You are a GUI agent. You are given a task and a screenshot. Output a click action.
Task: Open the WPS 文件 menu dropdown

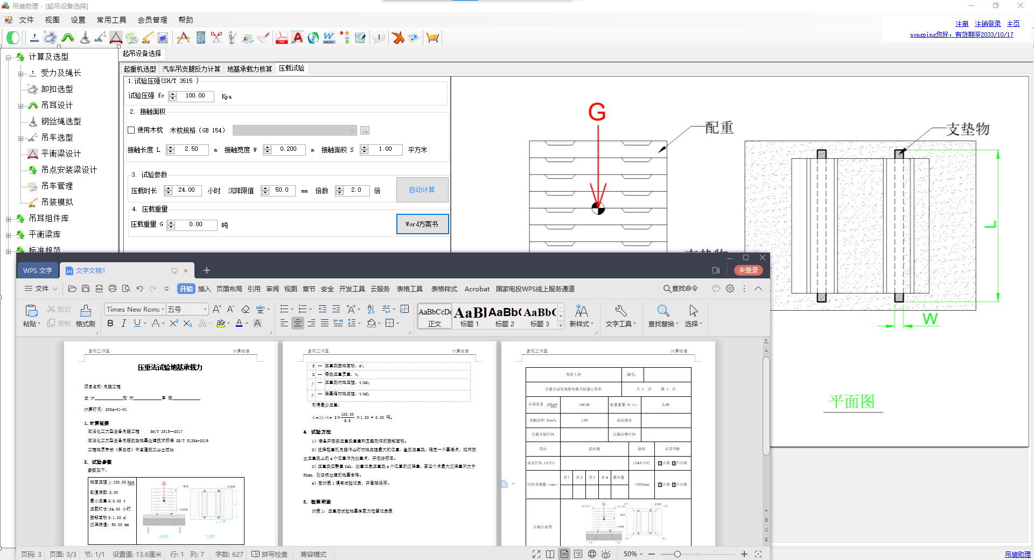(41, 289)
